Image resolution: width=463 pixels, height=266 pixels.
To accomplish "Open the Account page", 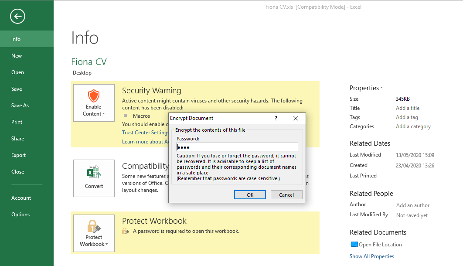I will (27, 198).
